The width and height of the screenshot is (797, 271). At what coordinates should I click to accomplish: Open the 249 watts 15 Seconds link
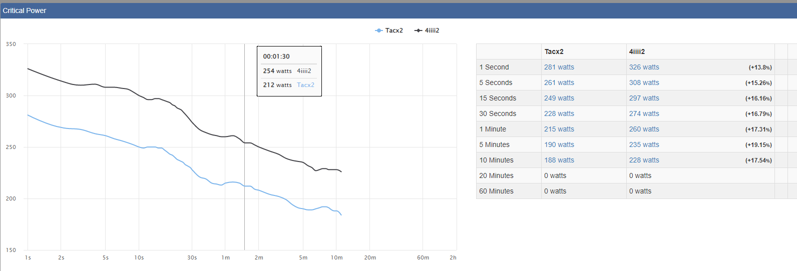click(559, 98)
